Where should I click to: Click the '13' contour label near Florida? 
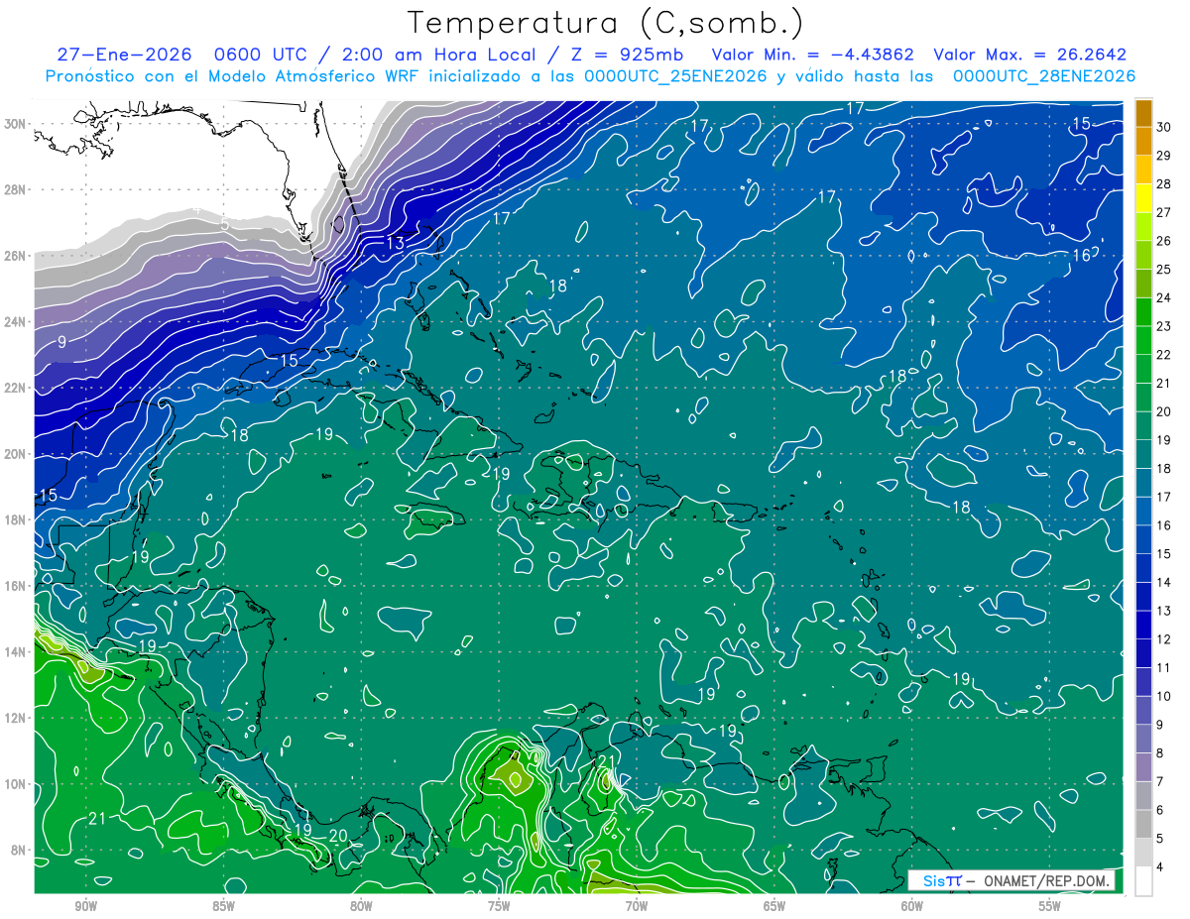[x=396, y=243]
